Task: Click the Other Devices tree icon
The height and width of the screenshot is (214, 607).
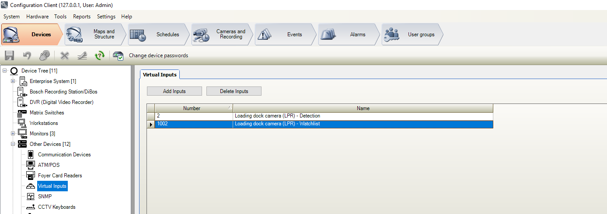Action: 22,144
